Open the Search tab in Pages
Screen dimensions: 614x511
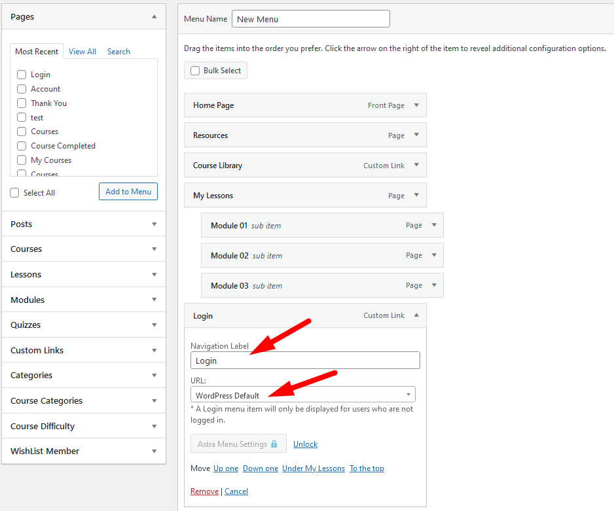coord(118,51)
